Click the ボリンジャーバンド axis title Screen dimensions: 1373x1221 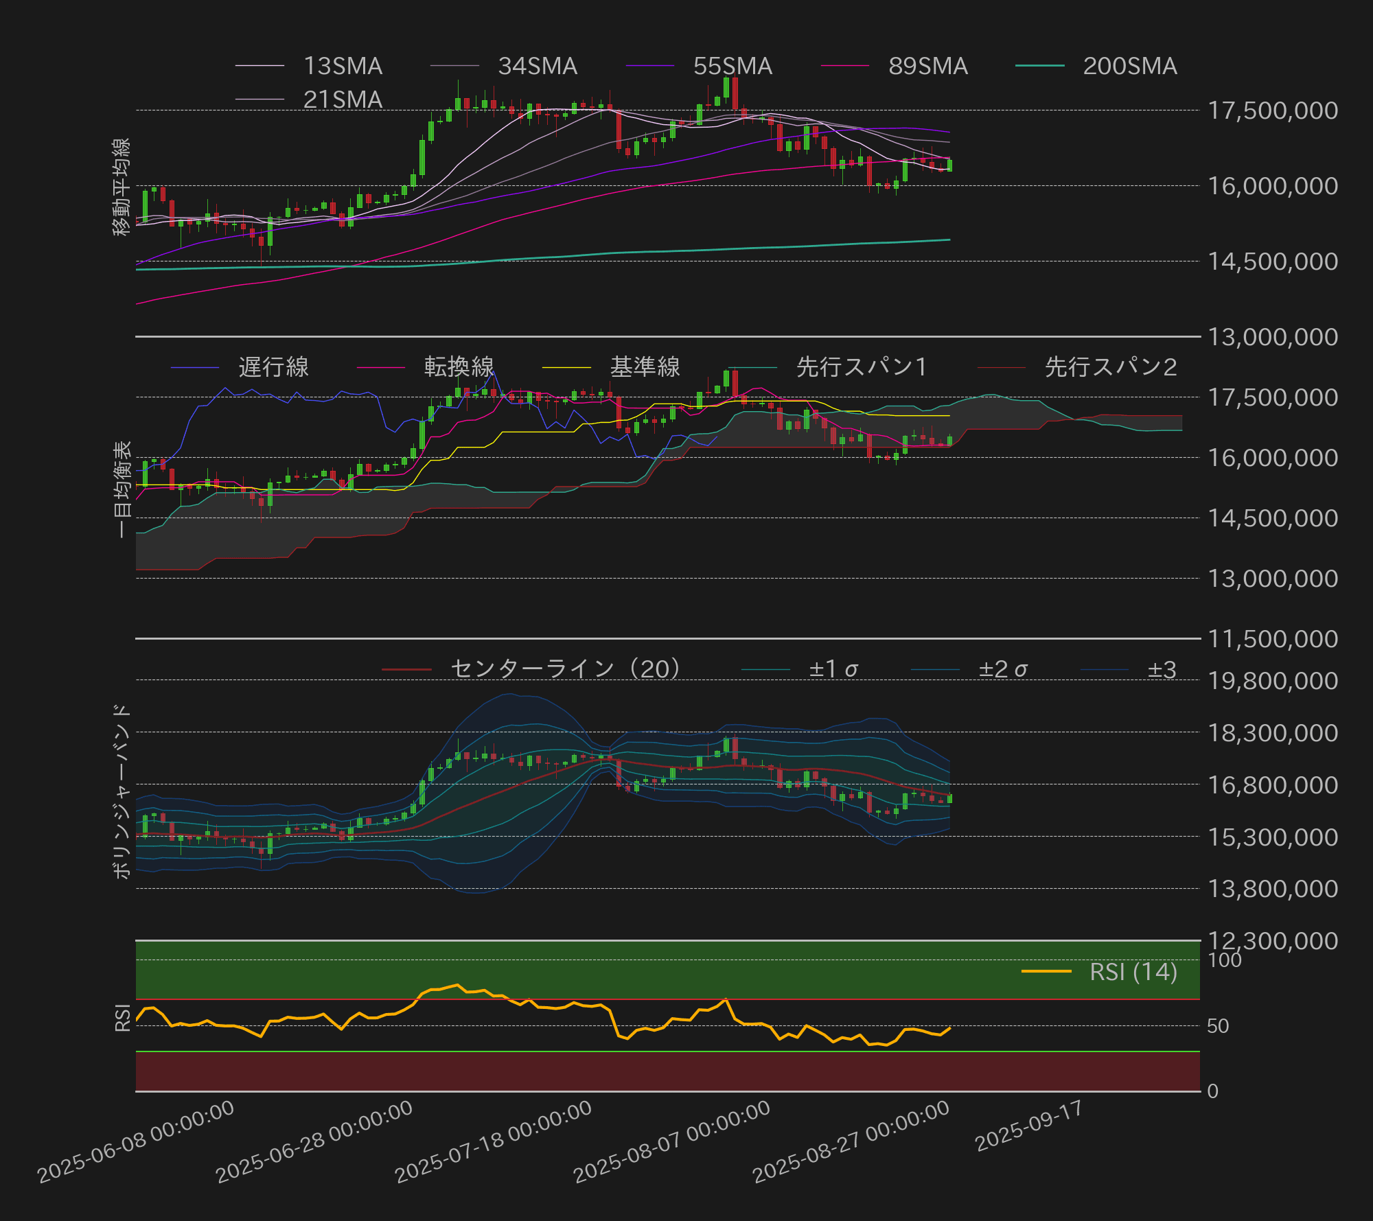[x=122, y=791]
